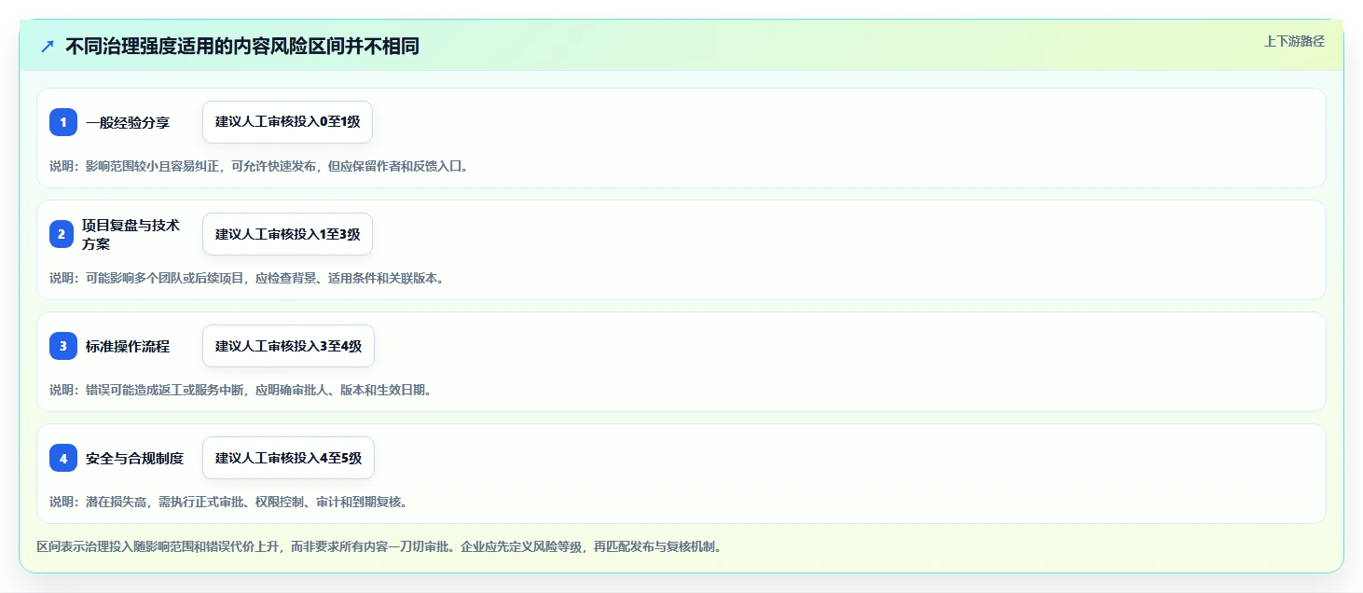Click the number 4 badge for 安全与合规制度
The image size is (1363, 593).
coord(63,458)
